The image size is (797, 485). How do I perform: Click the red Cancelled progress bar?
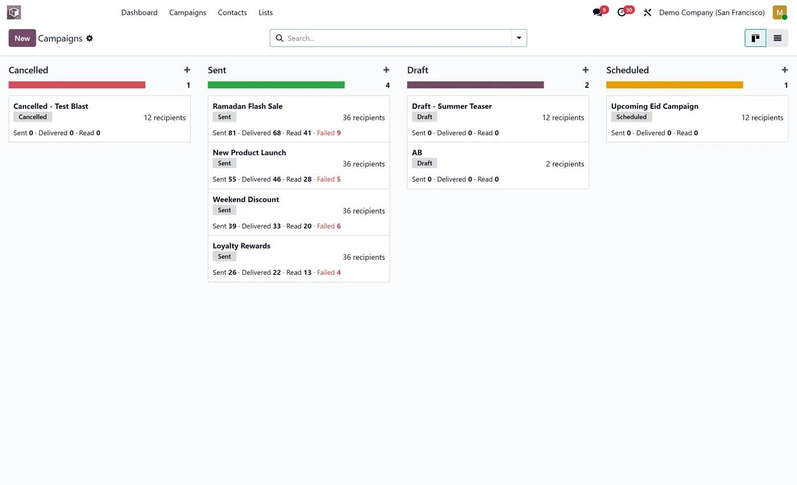[x=77, y=85]
